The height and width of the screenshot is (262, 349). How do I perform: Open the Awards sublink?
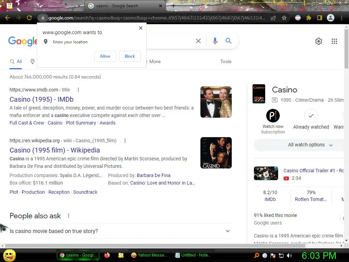(x=107, y=123)
